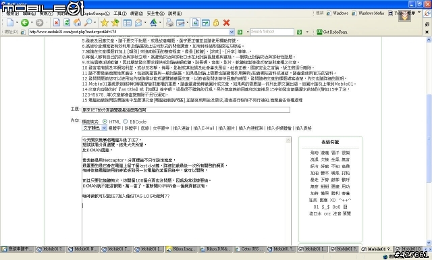Image resolution: width=432 pixels, height=260 pixels.
Task: Switch to the Nikon Imag.. tab
Action: [x=181, y=249]
